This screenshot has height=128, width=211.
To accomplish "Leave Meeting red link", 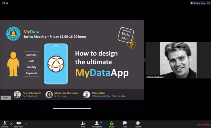I will tap(203, 125).
